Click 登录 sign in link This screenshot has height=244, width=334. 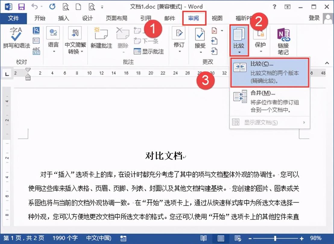pyautogui.click(x=314, y=18)
